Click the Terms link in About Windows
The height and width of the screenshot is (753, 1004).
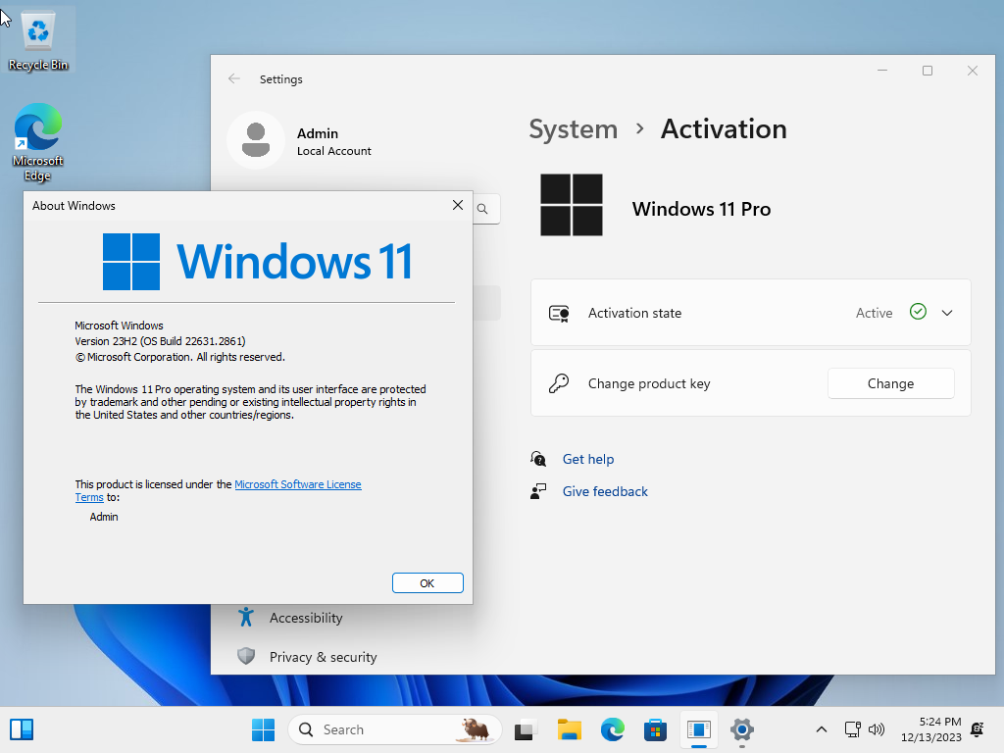[89, 497]
